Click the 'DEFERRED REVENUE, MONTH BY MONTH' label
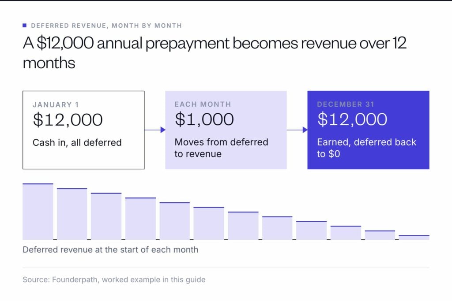 pos(106,26)
